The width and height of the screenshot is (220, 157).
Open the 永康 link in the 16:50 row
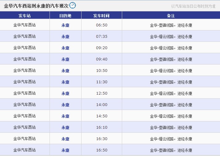pos(65,150)
